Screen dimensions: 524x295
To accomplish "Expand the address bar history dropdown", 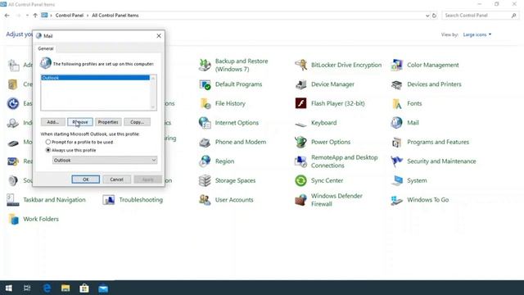I will point(427,16).
